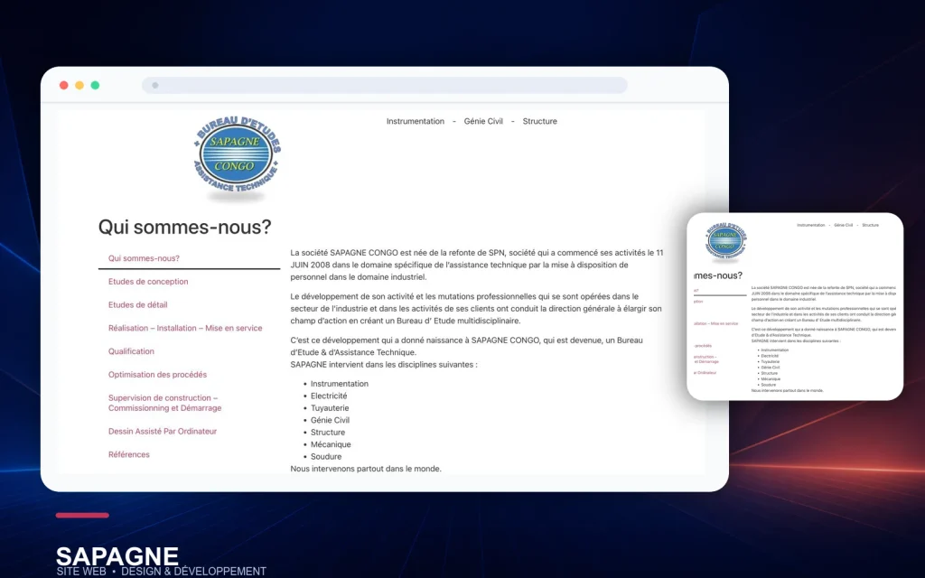Viewport: 925px width, 578px height.
Task: Click the SAPAGNE logo in small preview window
Action: point(726,240)
